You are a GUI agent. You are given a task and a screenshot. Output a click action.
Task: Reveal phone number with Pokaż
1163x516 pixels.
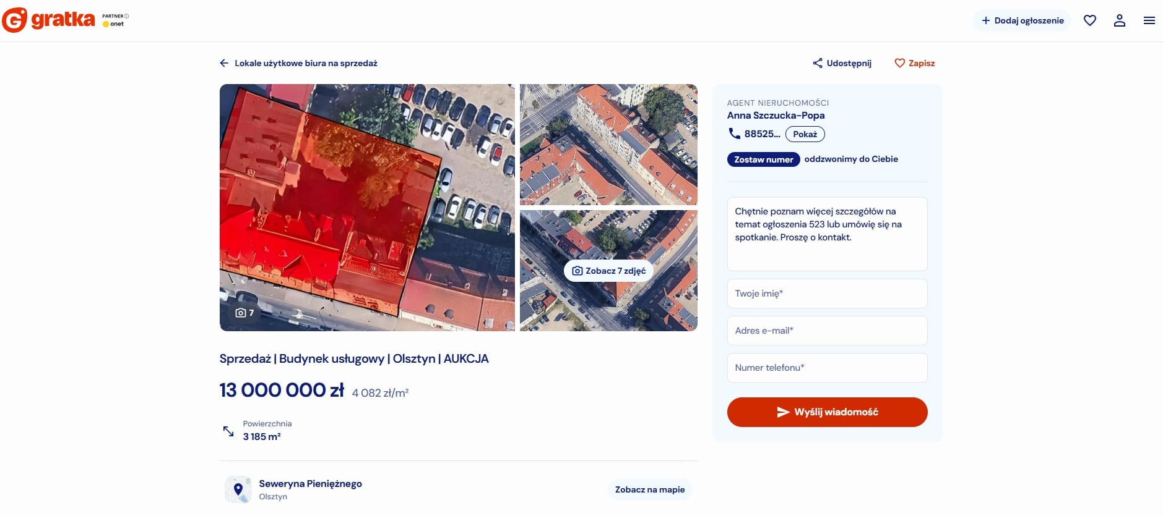click(x=805, y=134)
